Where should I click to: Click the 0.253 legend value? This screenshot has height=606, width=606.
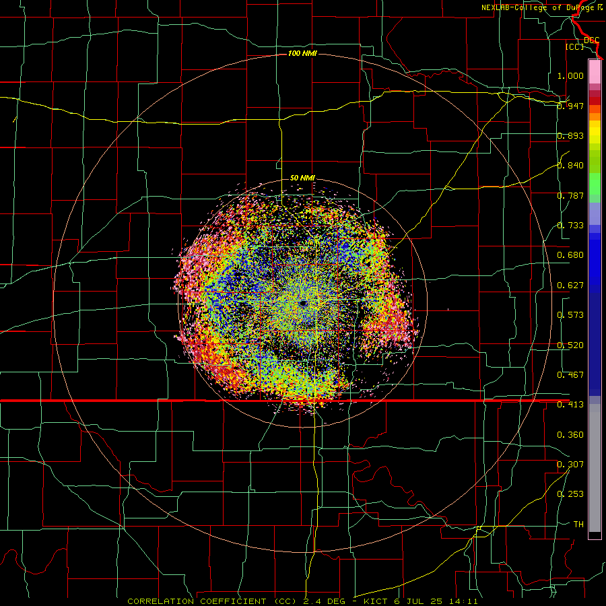pos(570,494)
